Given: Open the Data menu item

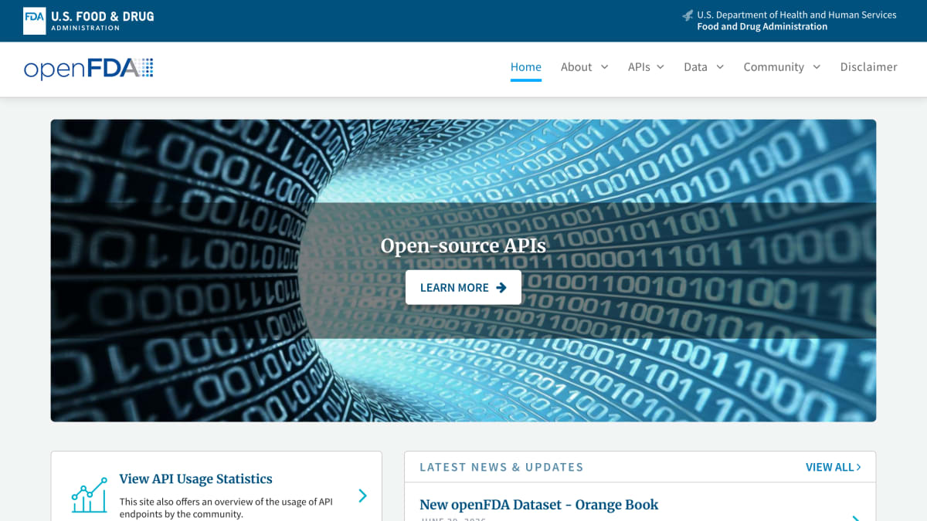Looking at the screenshot, I should click(x=695, y=67).
